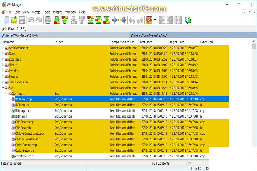Screen dimensions: 257x171
Task: Expand the Docs folder
Action: [x=3, y=53]
